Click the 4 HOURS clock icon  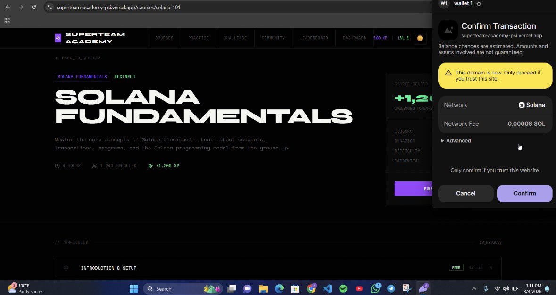[x=58, y=166]
